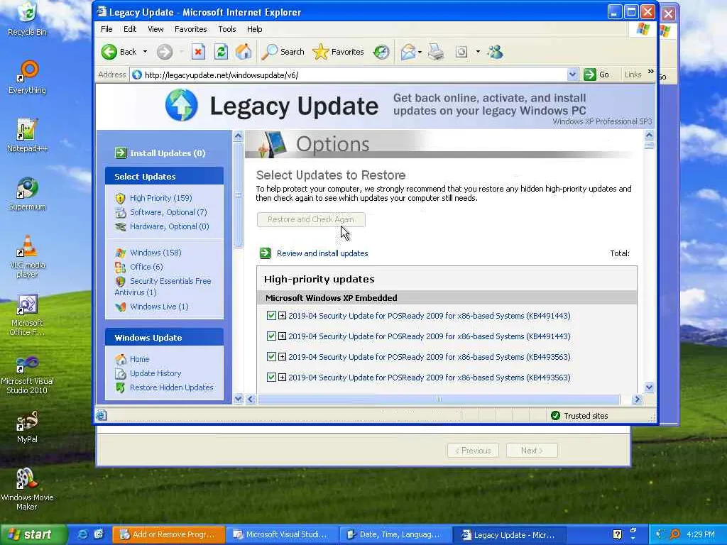Click the High Priority shield icon
This screenshot has height=545, width=727.
point(120,199)
